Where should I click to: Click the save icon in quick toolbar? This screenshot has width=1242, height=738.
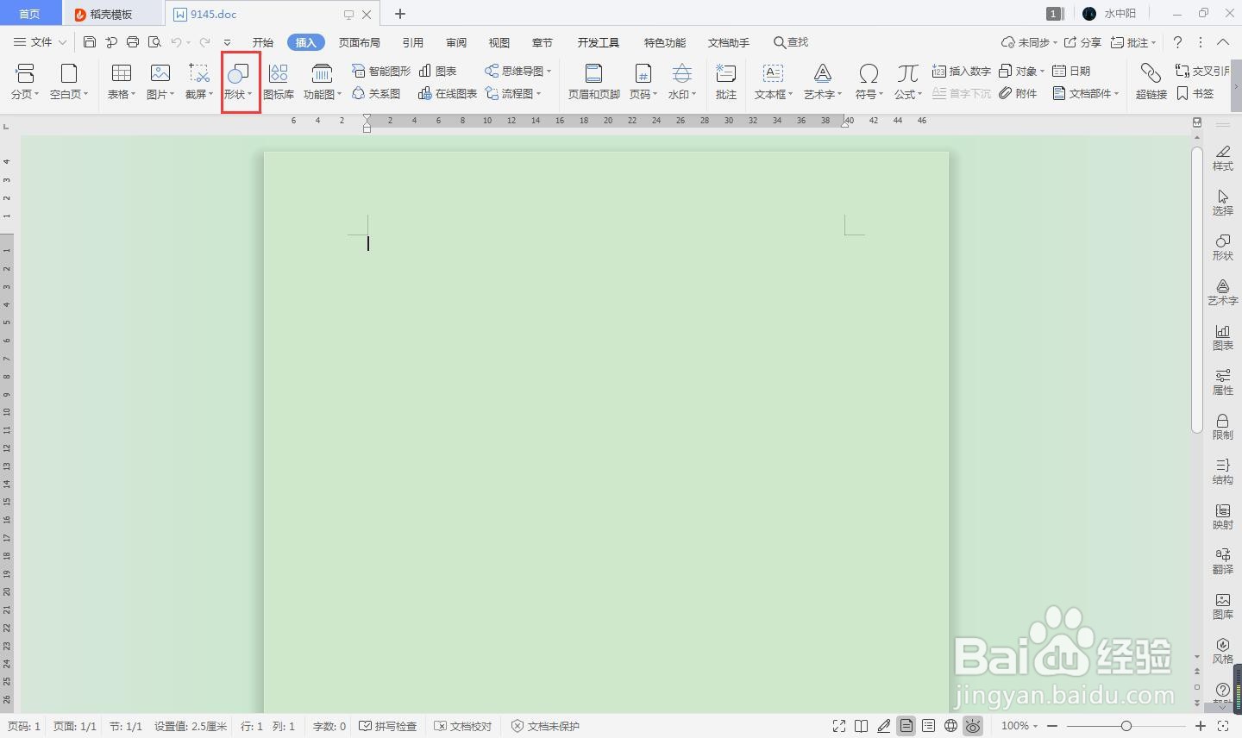coord(90,41)
